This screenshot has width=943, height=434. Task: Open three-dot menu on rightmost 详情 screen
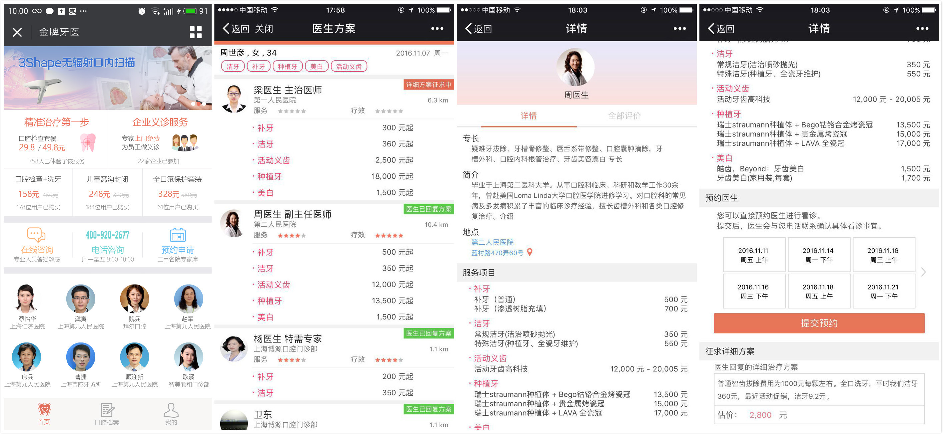click(922, 29)
